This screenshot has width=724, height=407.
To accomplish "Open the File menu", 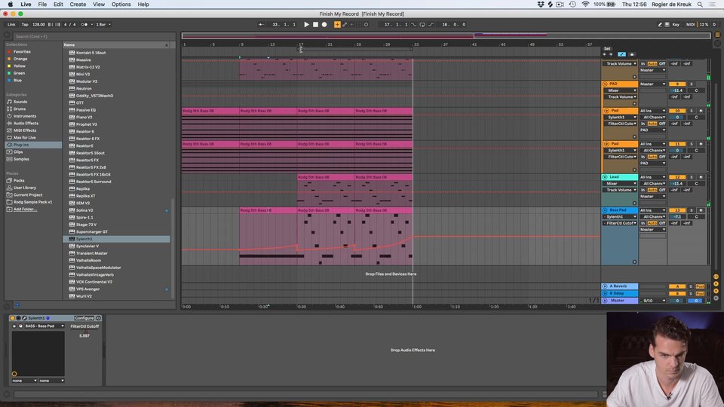I will point(42,5).
